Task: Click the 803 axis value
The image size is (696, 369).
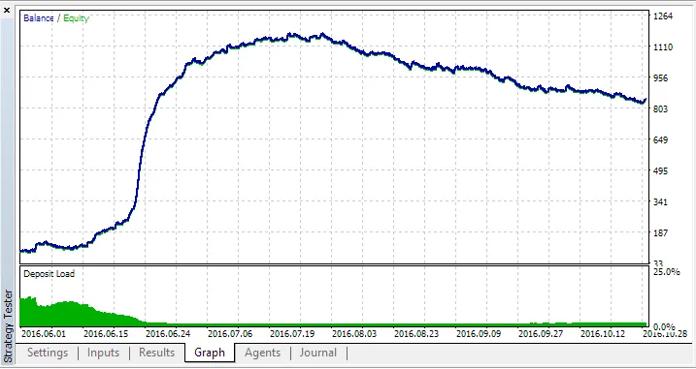Action: coord(661,109)
